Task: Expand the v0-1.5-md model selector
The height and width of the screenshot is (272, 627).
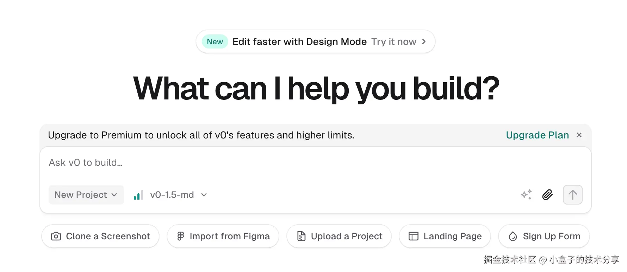Action: tap(179, 195)
